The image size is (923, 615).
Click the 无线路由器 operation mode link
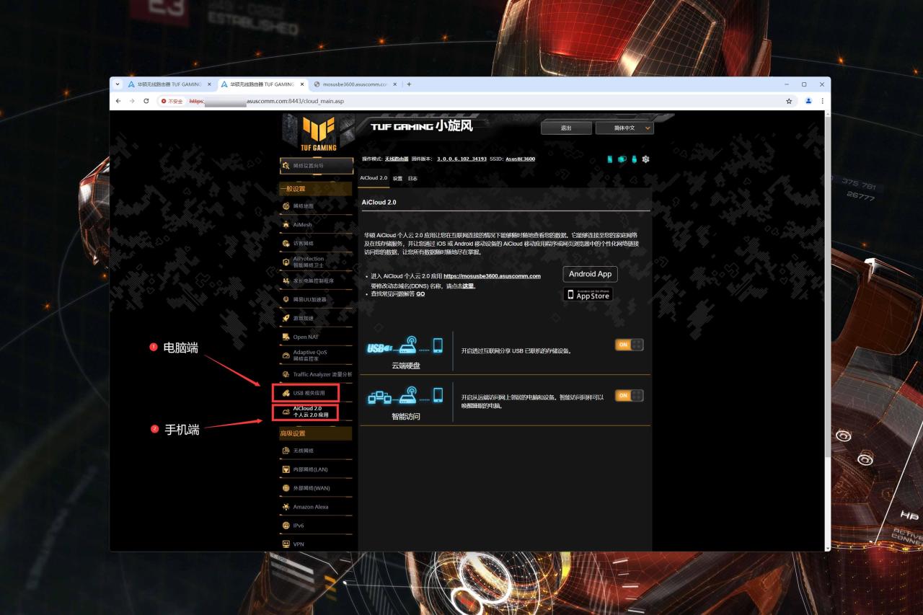(397, 159)
